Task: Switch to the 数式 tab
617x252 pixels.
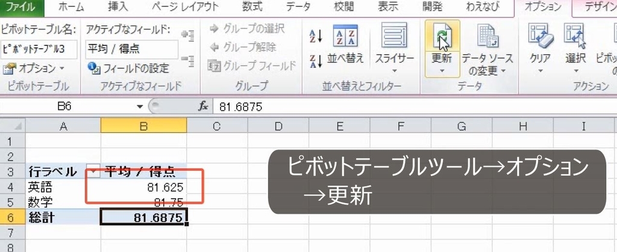Action: click(252, 6)
